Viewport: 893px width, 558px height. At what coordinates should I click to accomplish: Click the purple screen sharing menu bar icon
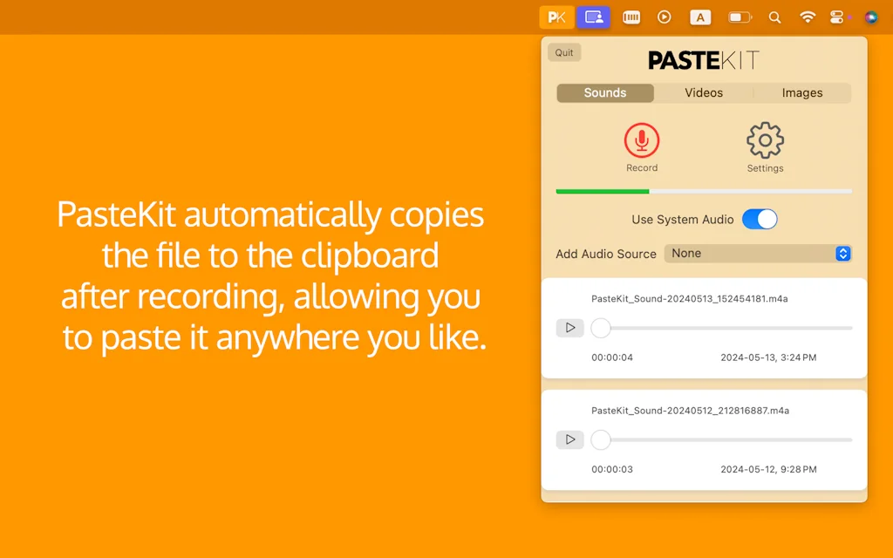tap(594, 17)
